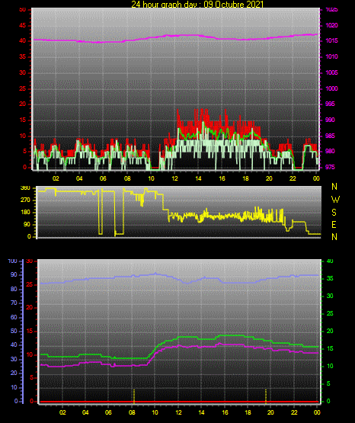
Task: Select the 1020 pressure axis label
Action: (331, 25)
